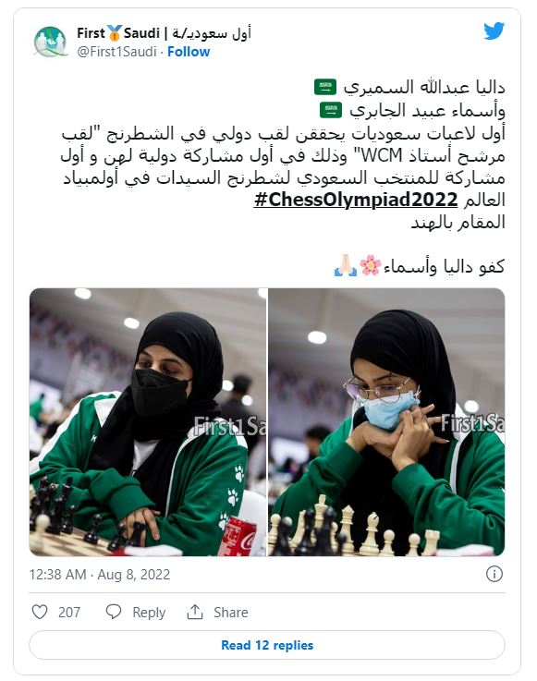Like the tweet with heart icon
The width and height of the screenshot is (537, 681).
click(40, 612)
